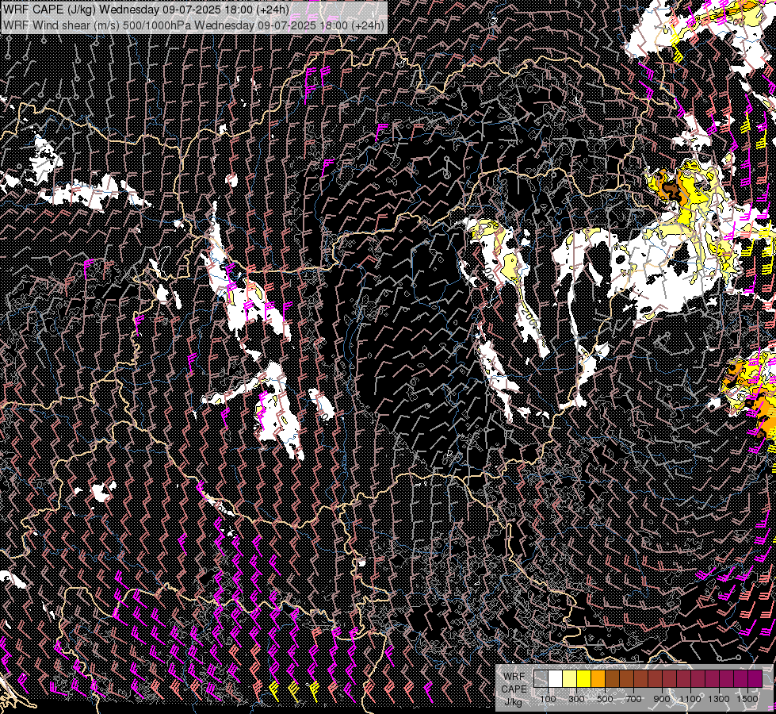Screen dimensions: 776x714
Task: Click the 'J/kg' unit label in the legend
Action: (x=513, y=702)
